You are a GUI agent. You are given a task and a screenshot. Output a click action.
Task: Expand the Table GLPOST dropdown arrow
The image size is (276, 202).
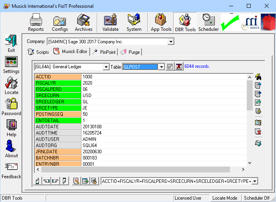tap(161, 67)
